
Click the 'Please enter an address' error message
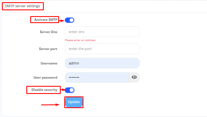pos(80,40)
